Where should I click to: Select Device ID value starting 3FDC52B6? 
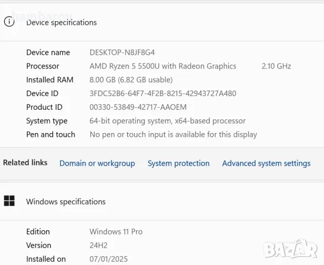pyautogui.click(x=163, y=93)
